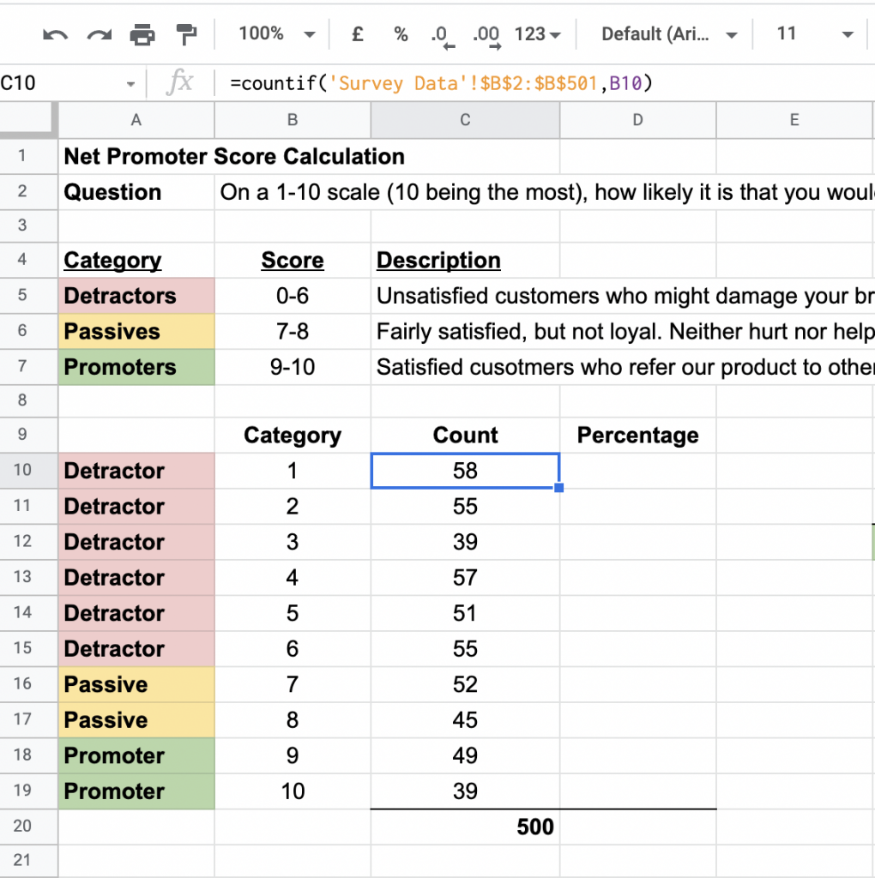Image resolution: width=875 pixels, height=878 pixels.
Task: Increase decimal places
Action: click(x=486, y=34)
